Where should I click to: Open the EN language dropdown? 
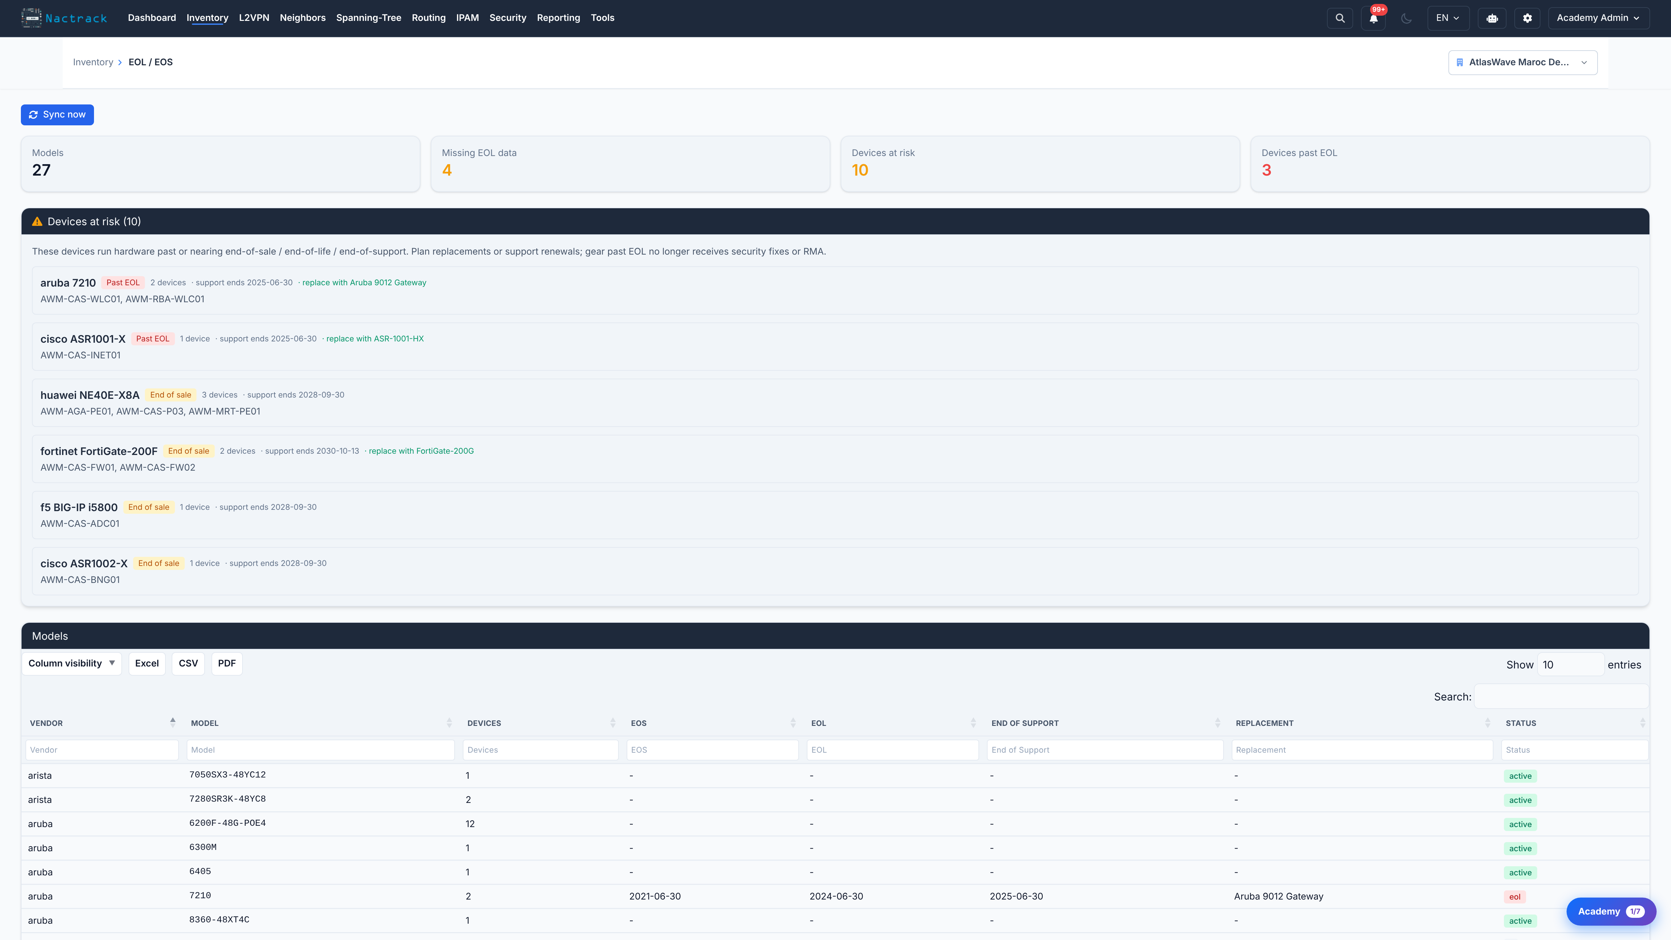coord(1448,18)
